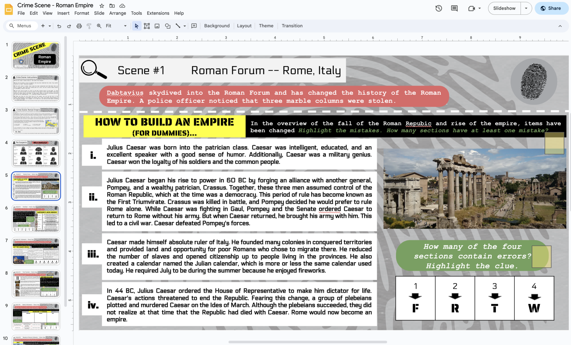Open the Extensions menu
This screenshot has width=571, height=345.
pyautogui.click(x=158, y=13)
